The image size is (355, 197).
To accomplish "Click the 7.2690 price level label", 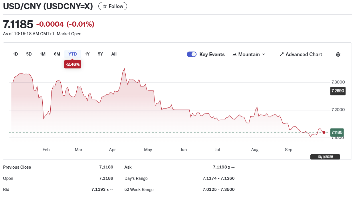I will pyautogui.click(x=338, y=91).
